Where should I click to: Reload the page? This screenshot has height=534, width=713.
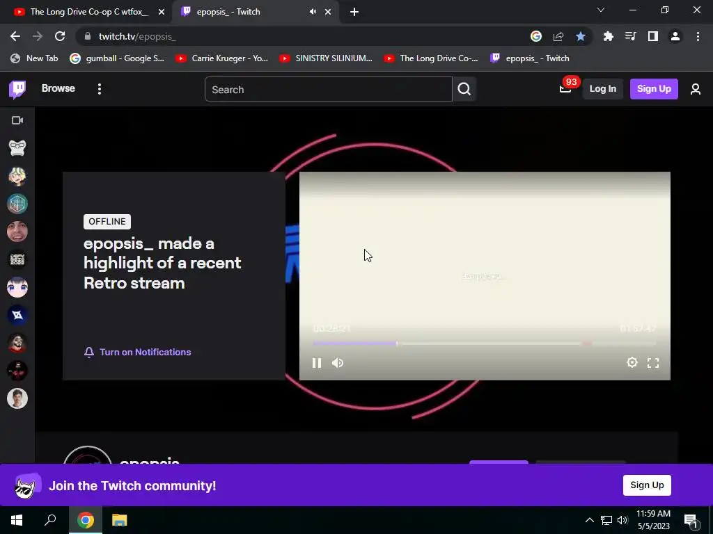[x=60, y=36]
